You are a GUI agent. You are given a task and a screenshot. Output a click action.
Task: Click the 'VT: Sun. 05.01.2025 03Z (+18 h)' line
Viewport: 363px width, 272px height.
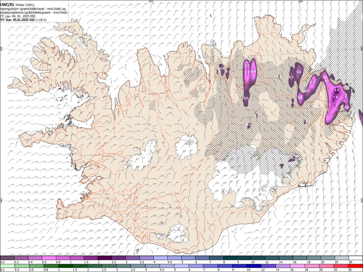pyautogui.click(x=23, y=20)
